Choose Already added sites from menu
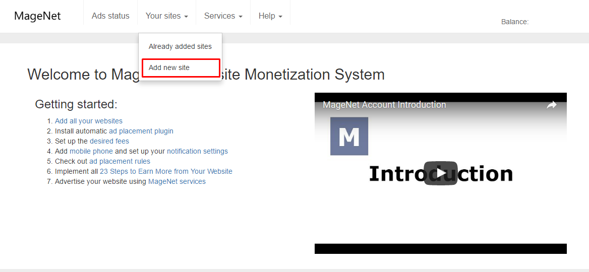 [181, 46]
